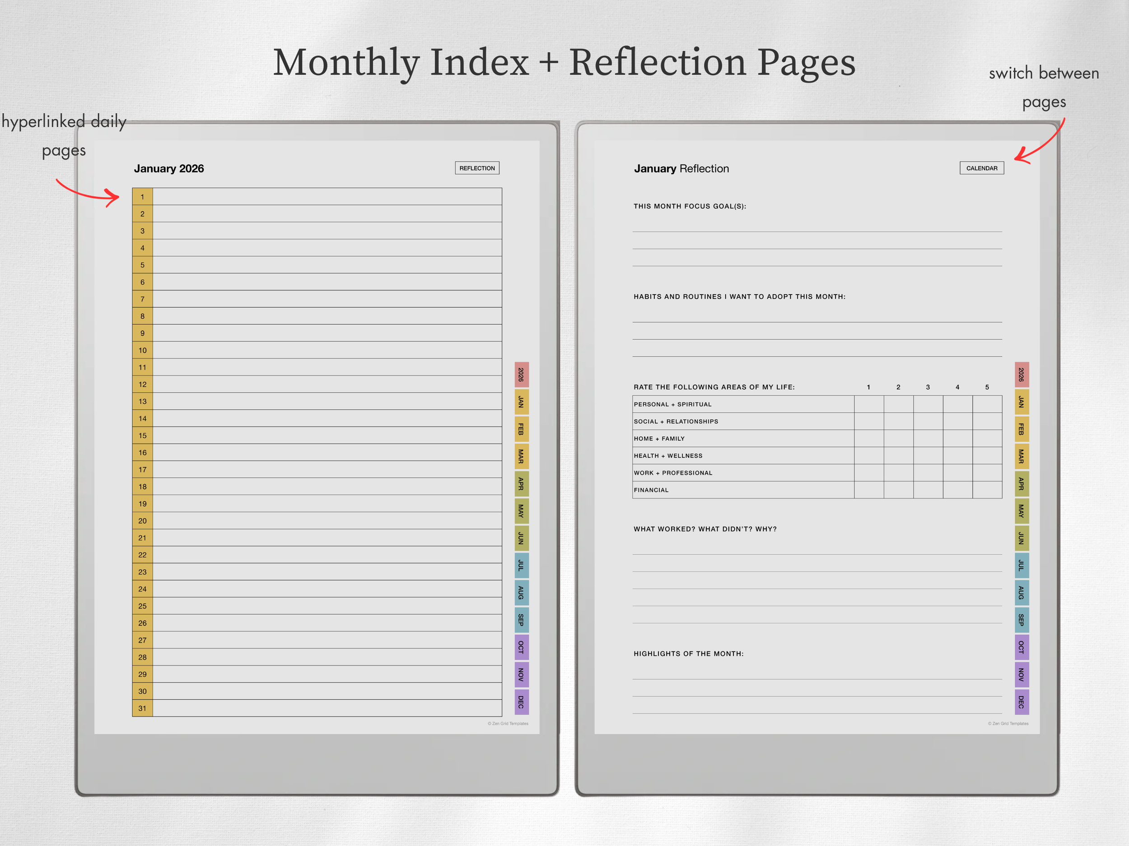Open the JUN tab on Reflection page
Viewport: 1129px width, 846px height.
pos(1022,538)
